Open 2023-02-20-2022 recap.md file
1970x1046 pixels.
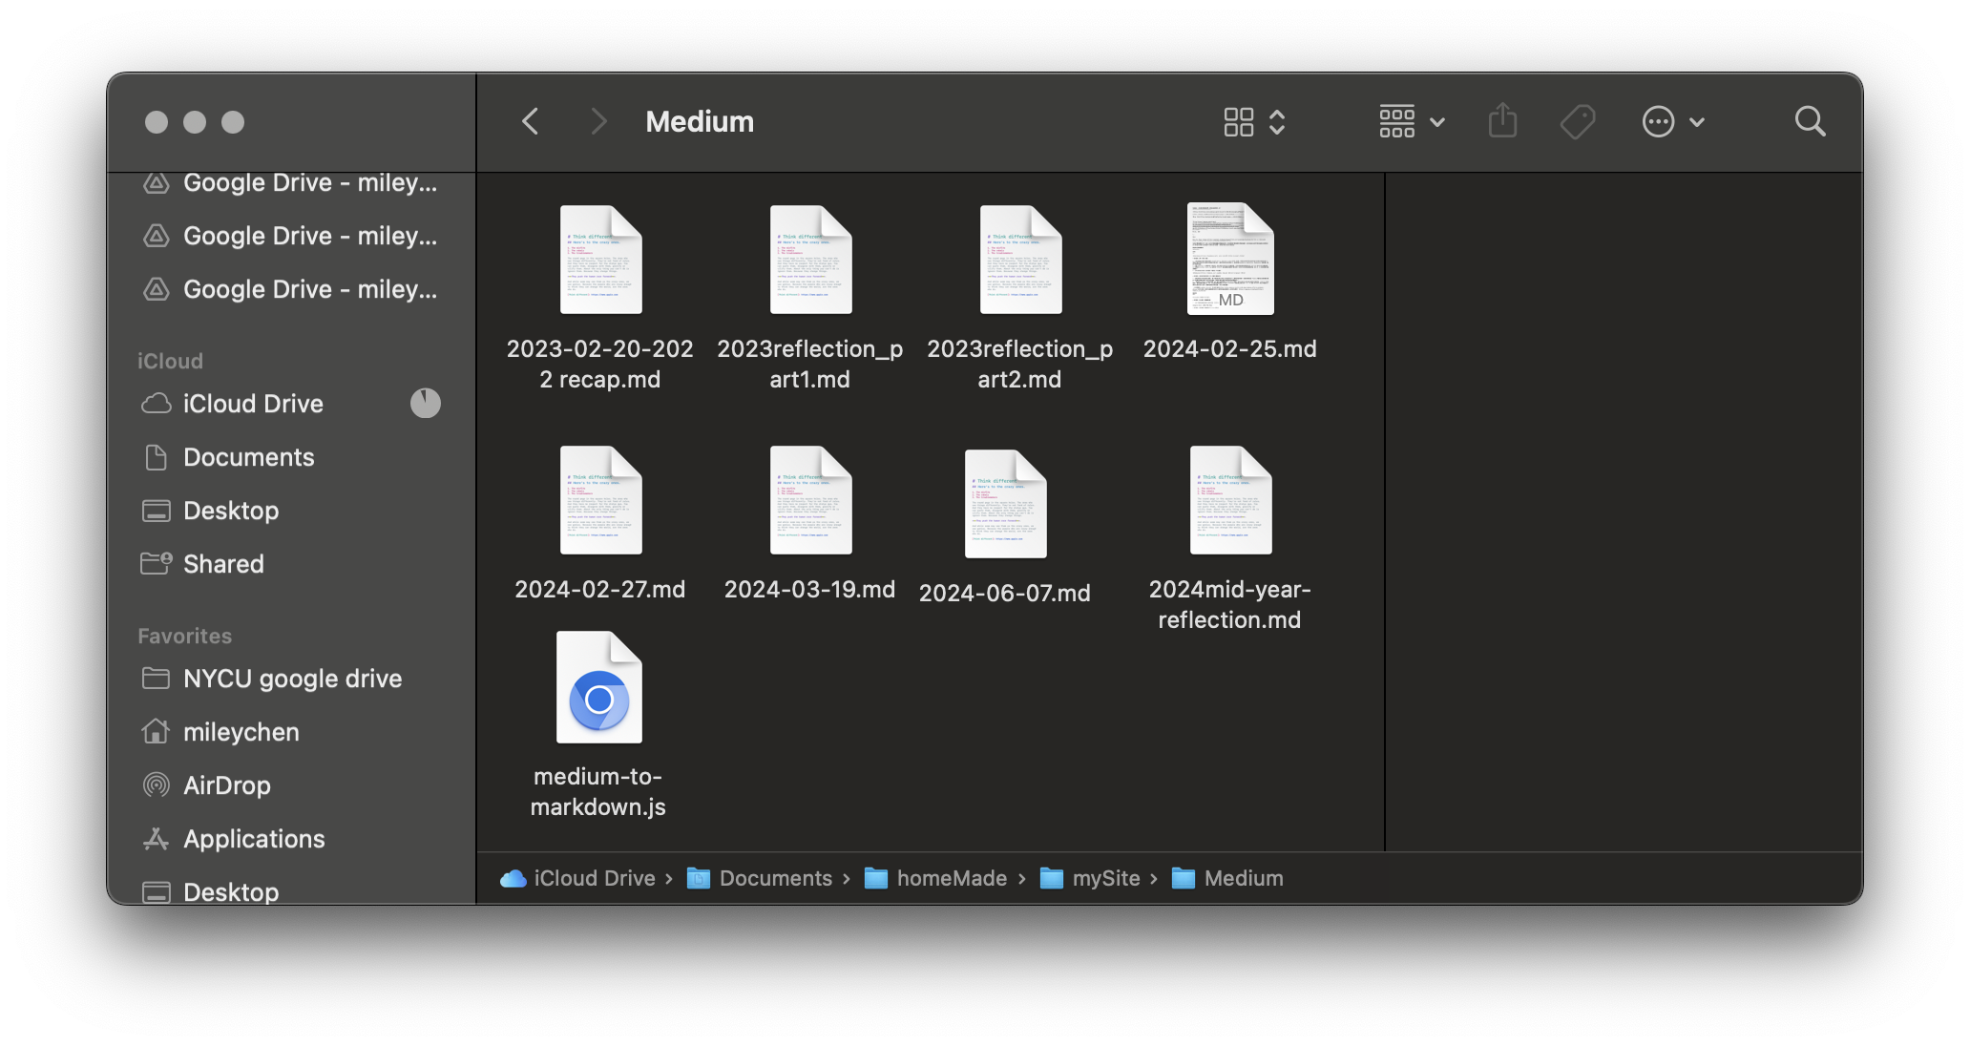pos(599,260)
